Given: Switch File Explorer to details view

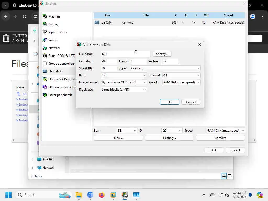Looking at the screenshot, I should [x=224, y=176].
